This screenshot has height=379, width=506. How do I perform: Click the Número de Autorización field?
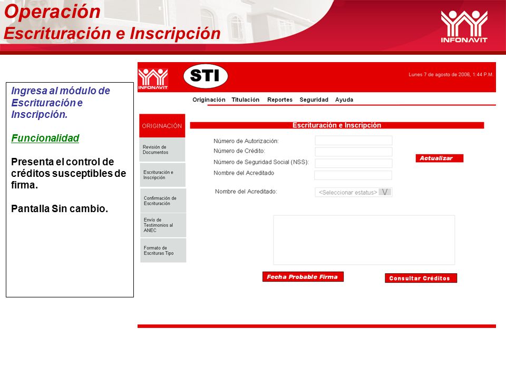coord(354,141)
